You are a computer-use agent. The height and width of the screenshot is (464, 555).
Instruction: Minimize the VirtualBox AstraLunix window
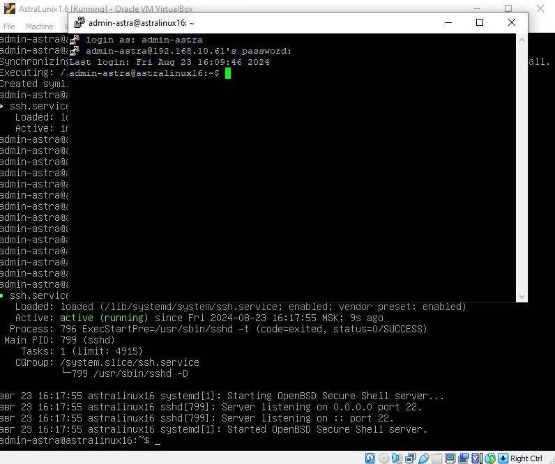[x=477, y=8]
